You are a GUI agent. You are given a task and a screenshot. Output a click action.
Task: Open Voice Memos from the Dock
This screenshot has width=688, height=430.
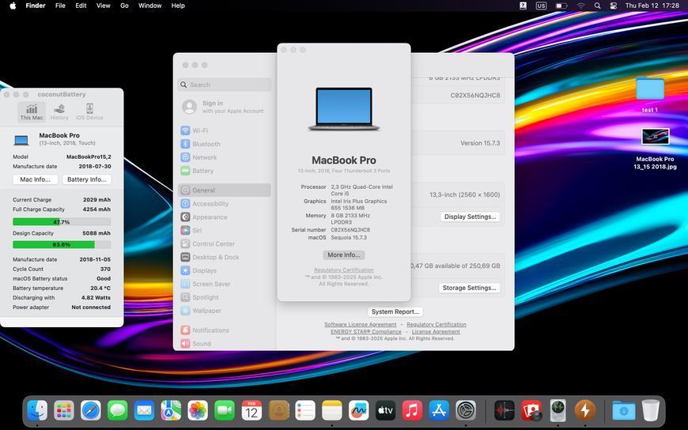tap(505, 411)
